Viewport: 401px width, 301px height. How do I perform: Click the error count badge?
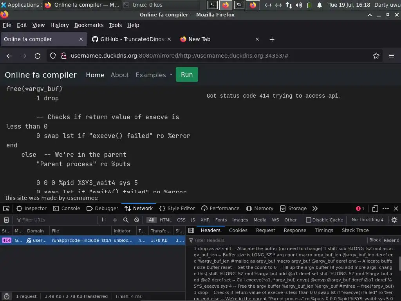click(x=360, y=209)
